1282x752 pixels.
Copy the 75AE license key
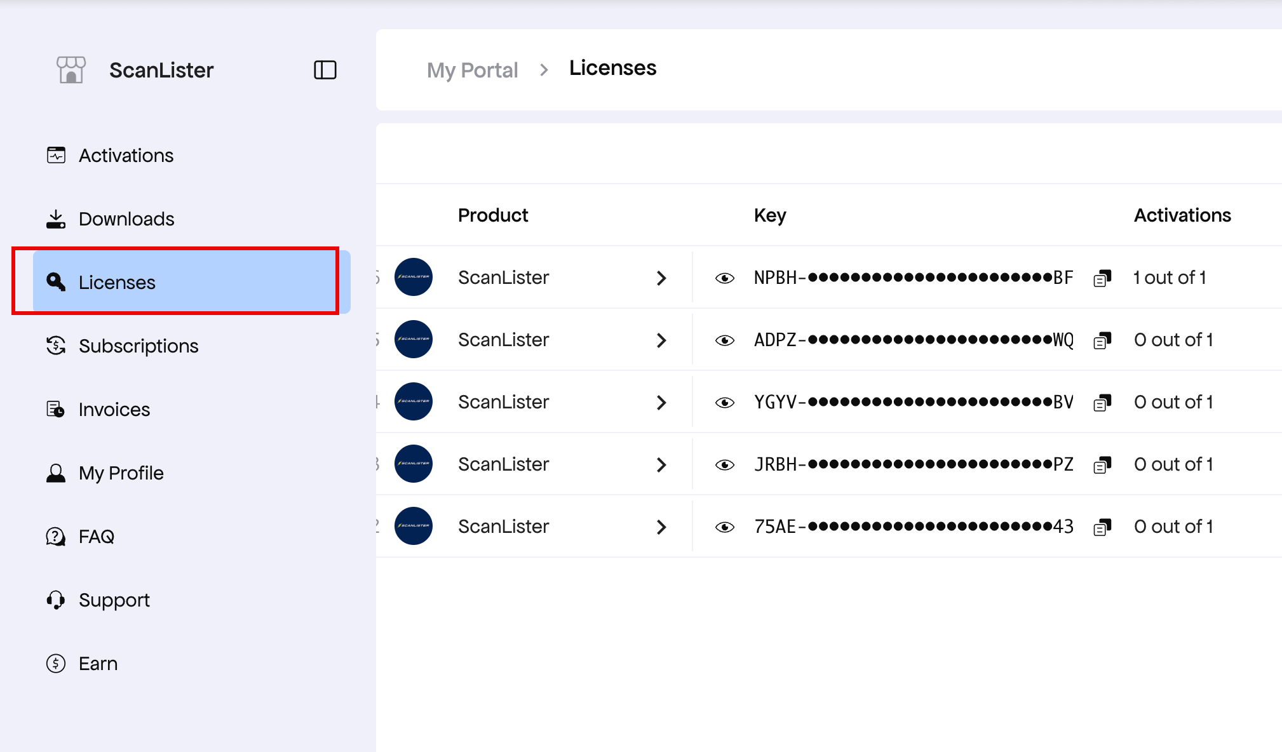pos(1102,527)
